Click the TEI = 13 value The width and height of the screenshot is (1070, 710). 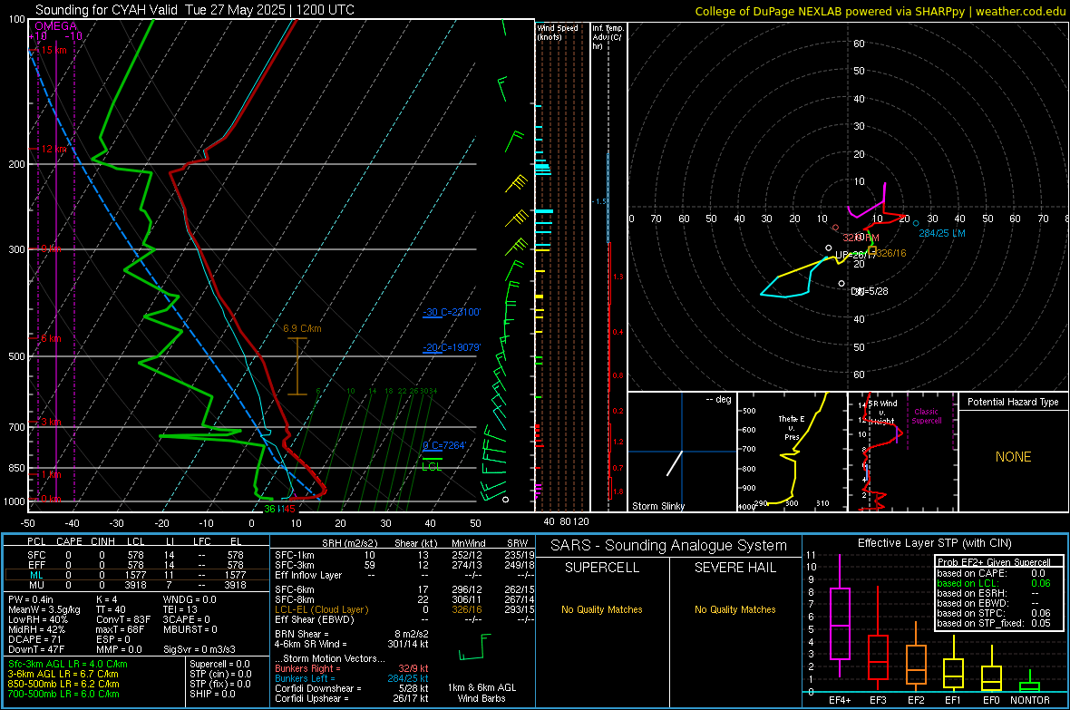point(180,609)
